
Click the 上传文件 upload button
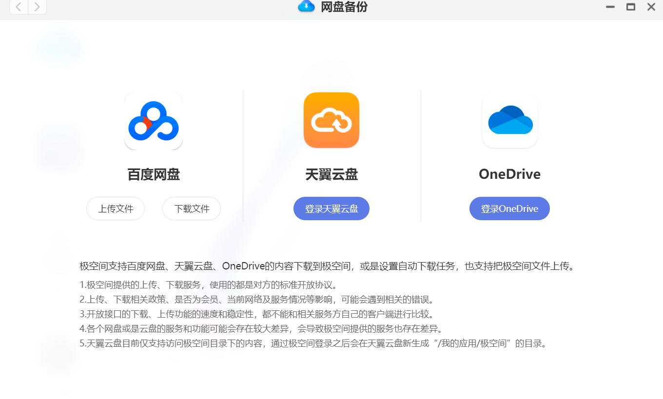(116, 209)
